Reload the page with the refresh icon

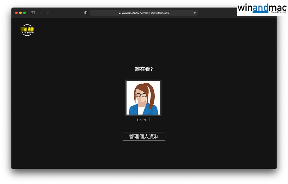tap(195, 13)
